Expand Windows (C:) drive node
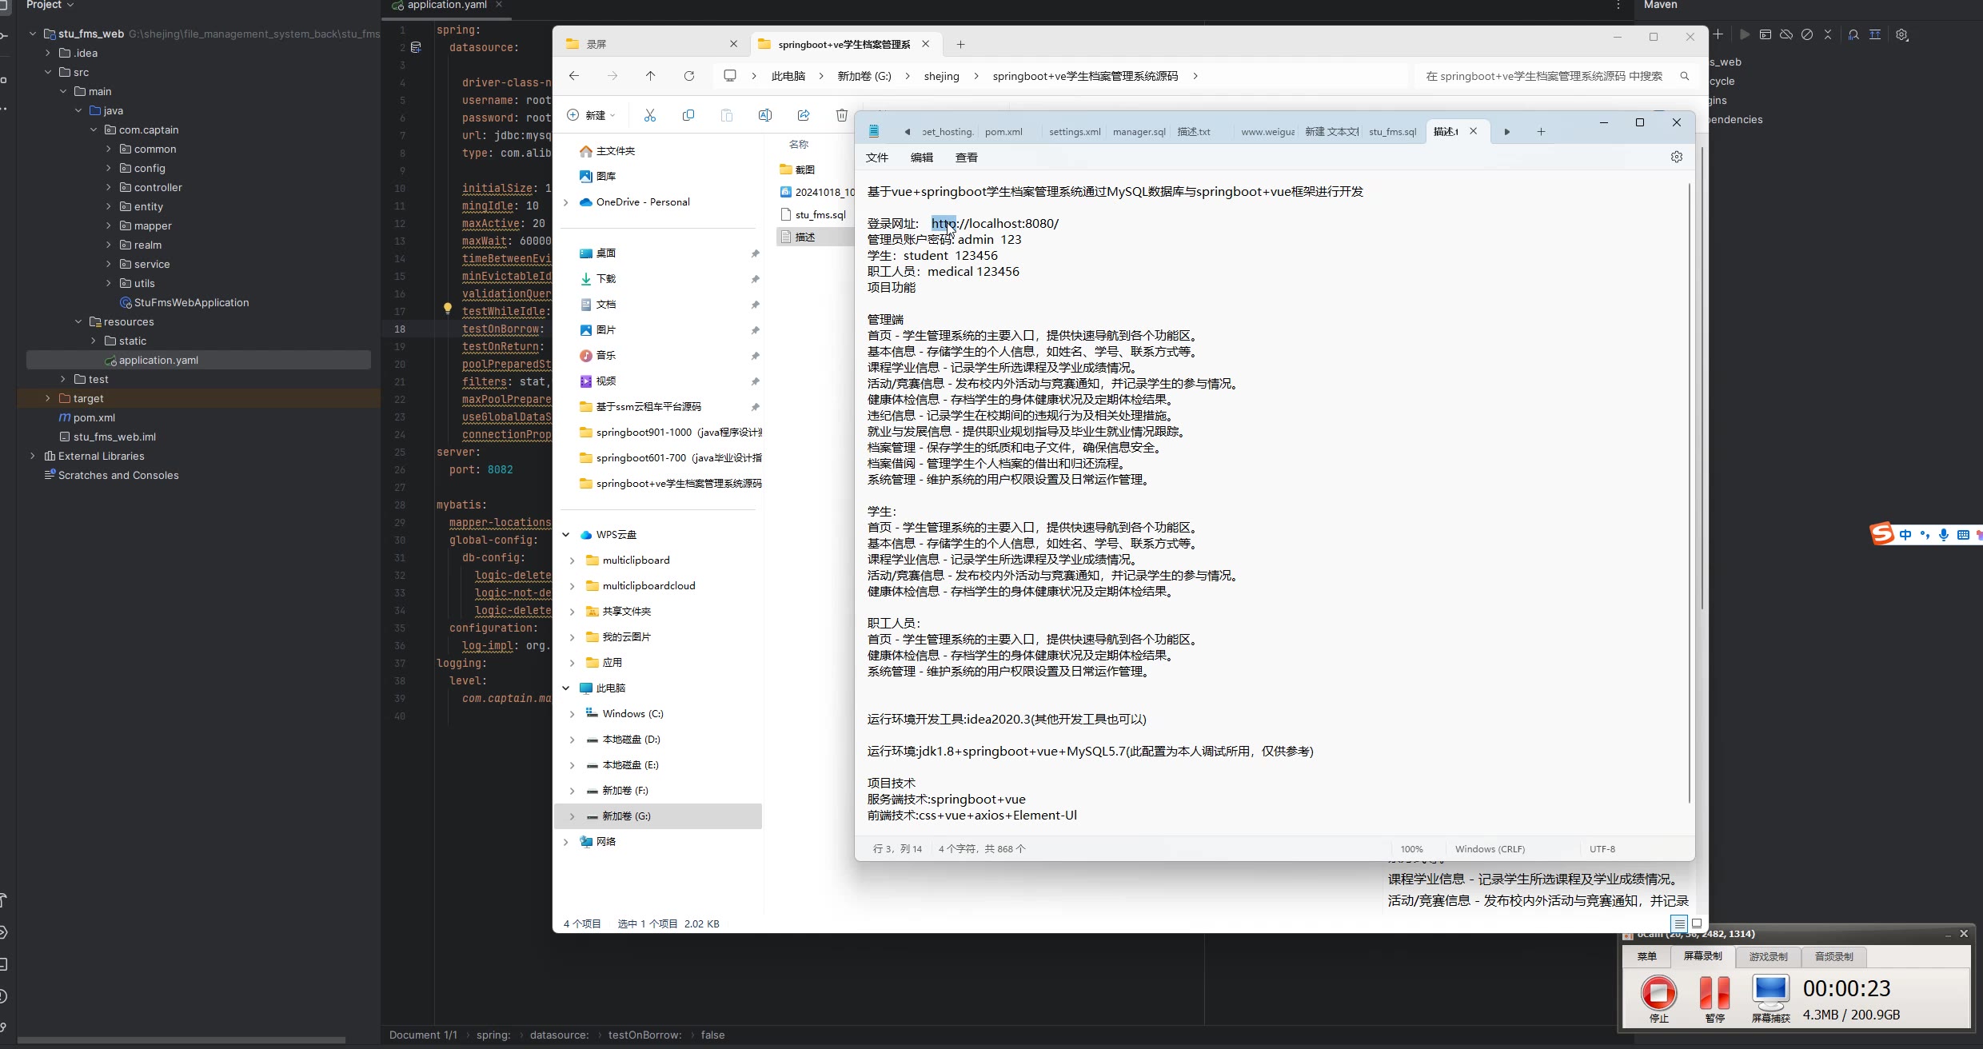Viewport: 1983px width, 1049px height. [x=572, y=714]
